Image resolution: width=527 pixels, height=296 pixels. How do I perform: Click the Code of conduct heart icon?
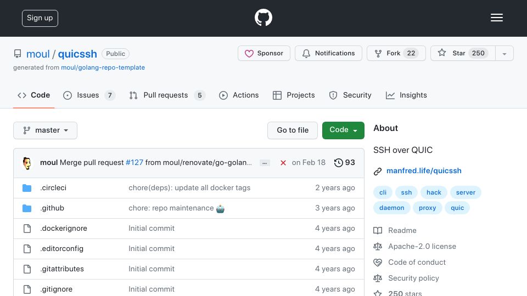378,263
